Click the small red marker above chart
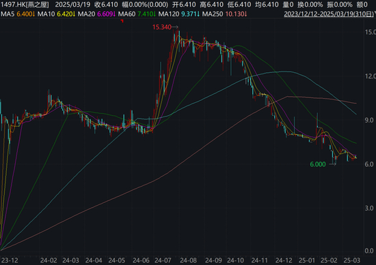This screenshot has height=265, width=376. (122, 21)
